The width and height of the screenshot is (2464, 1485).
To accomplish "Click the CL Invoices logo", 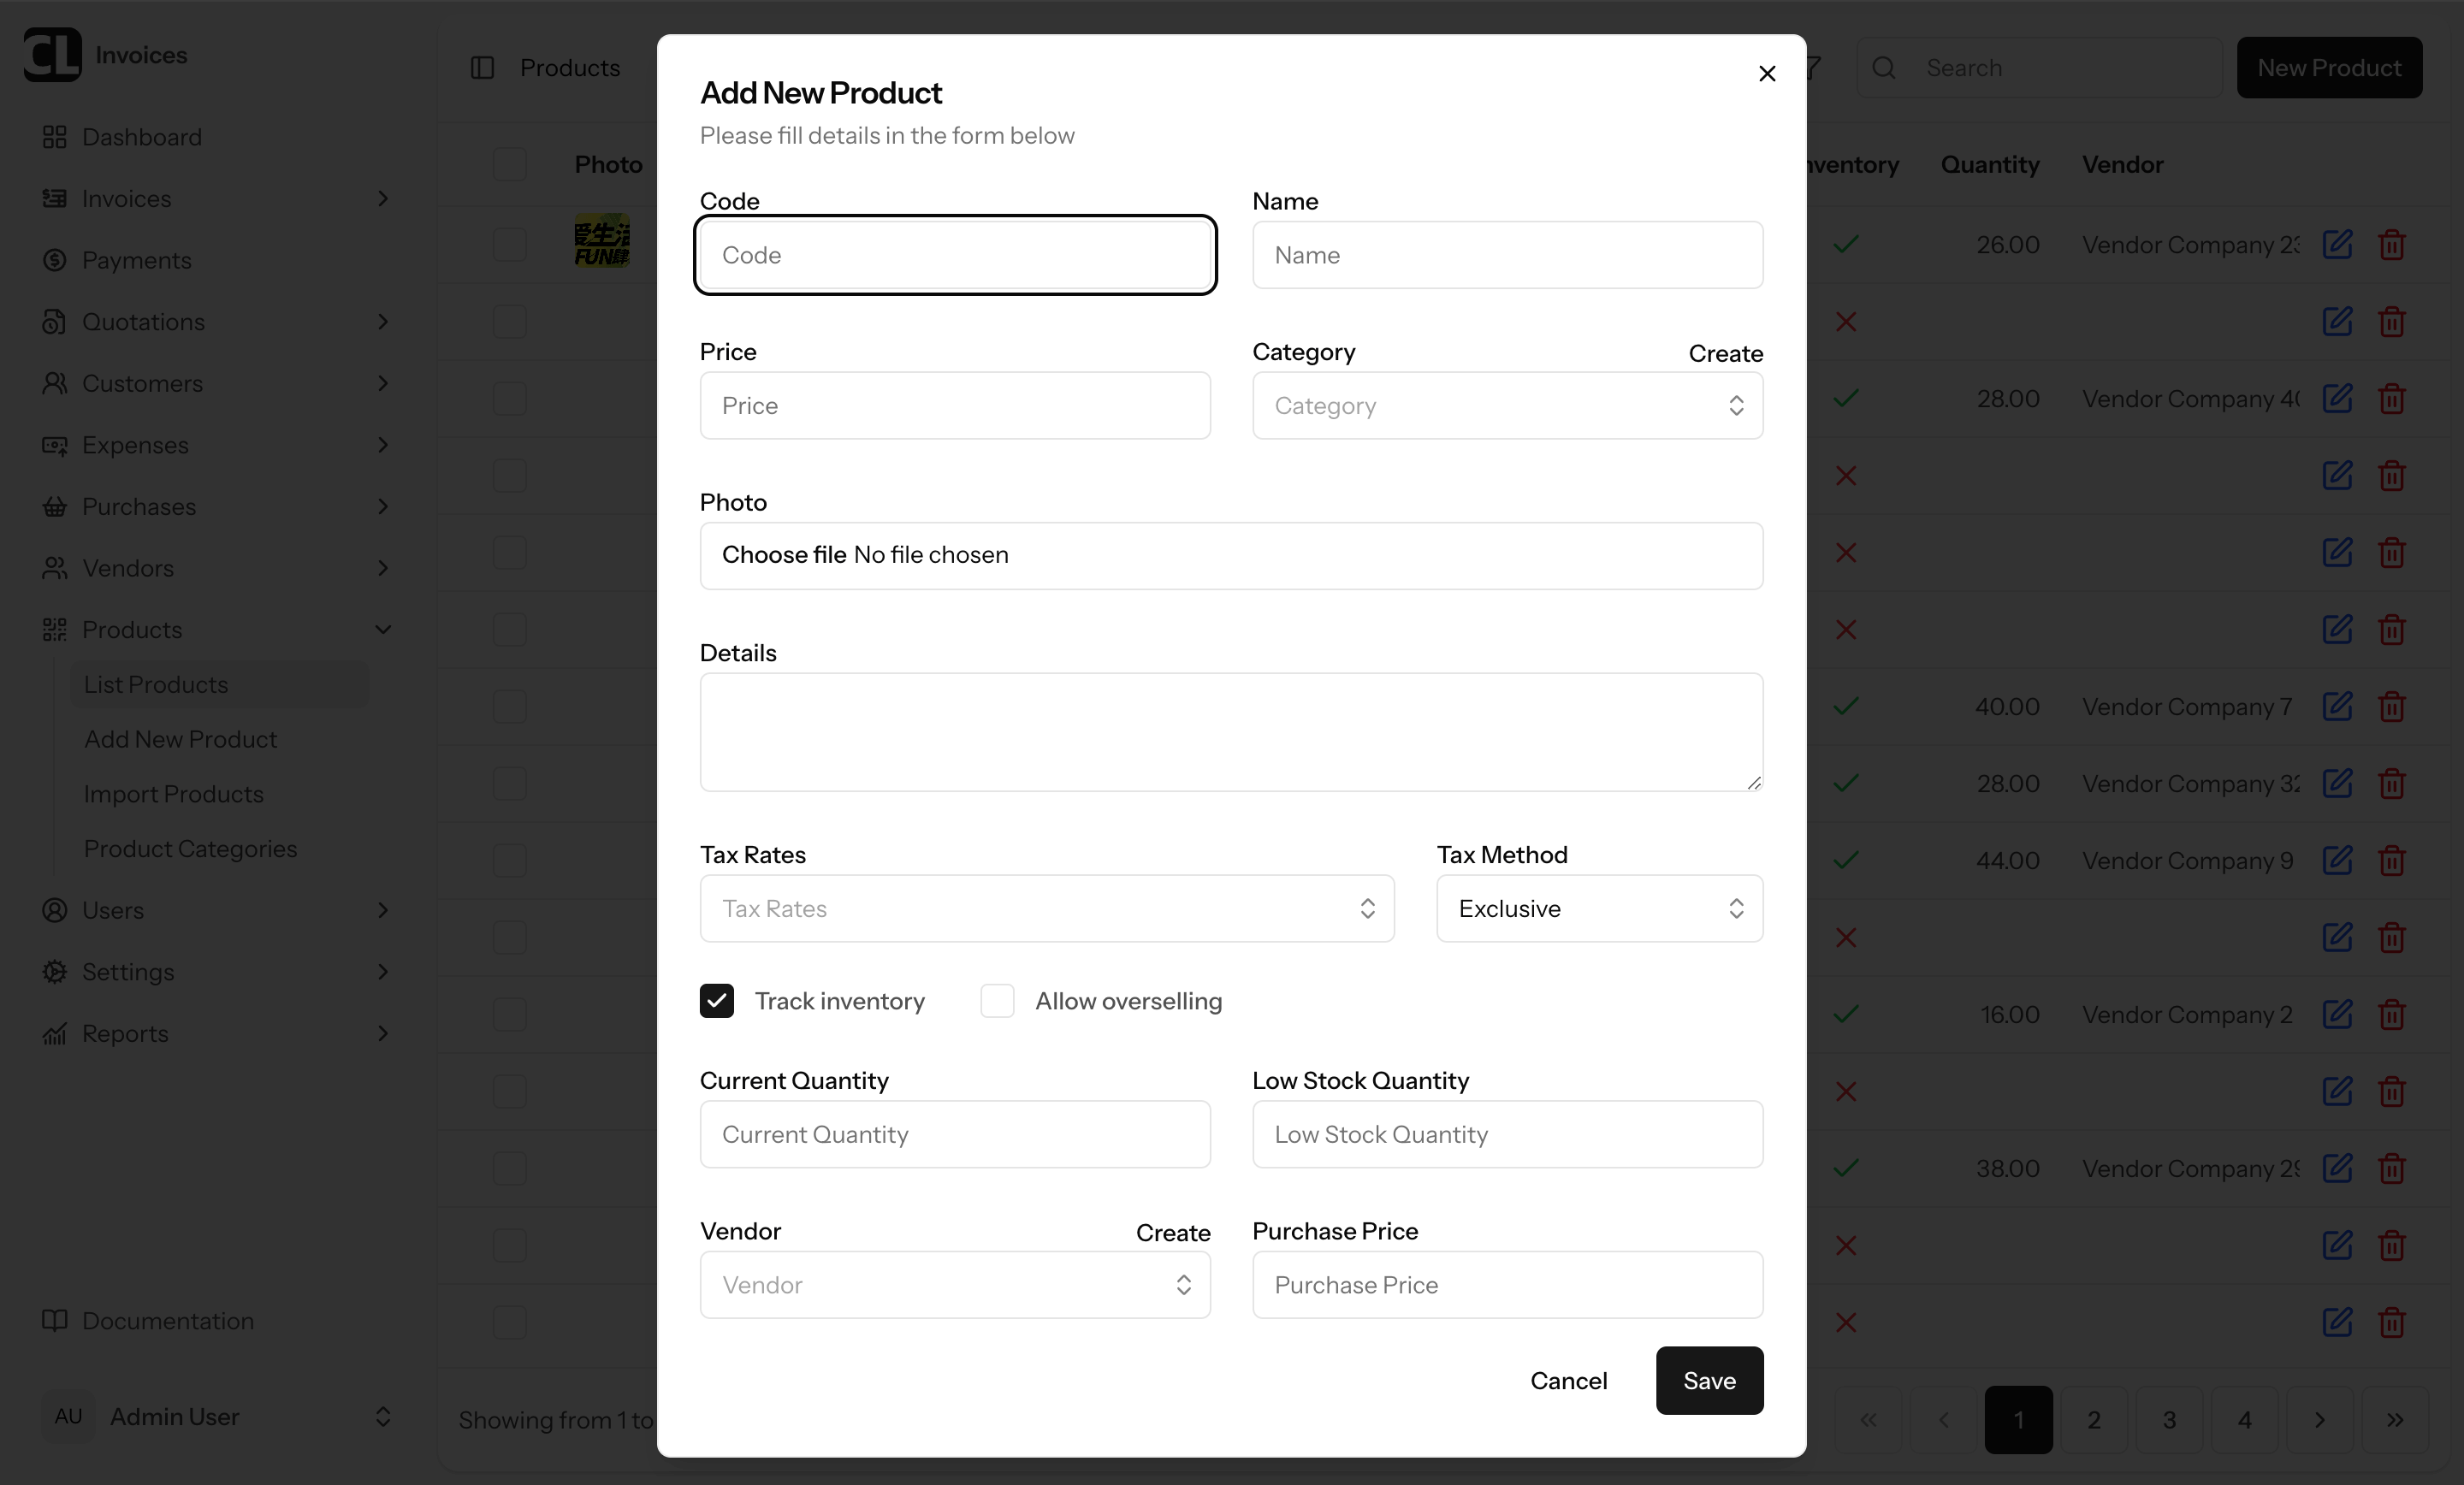I will click(52, 54).
